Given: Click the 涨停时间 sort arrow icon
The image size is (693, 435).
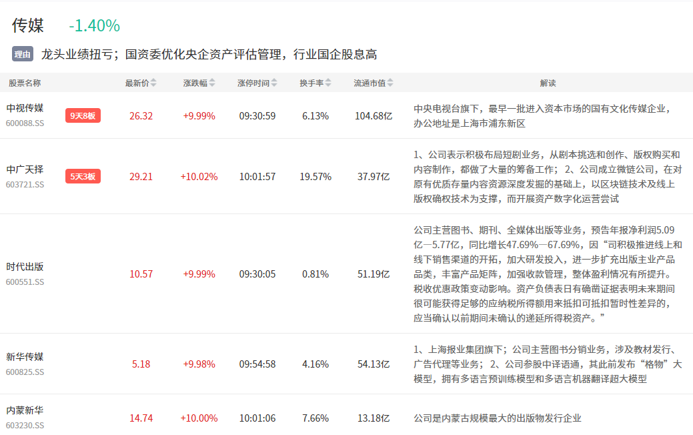Looking at the screenshot, I should tap(273, 83).
